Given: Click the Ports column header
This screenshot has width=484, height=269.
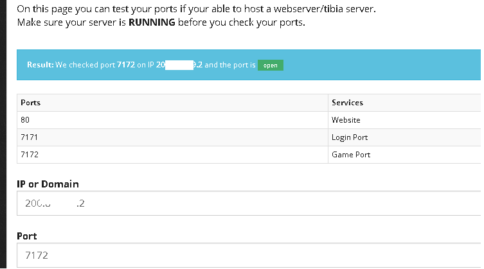Looking at the screenshot, I should tap(172, 103).
